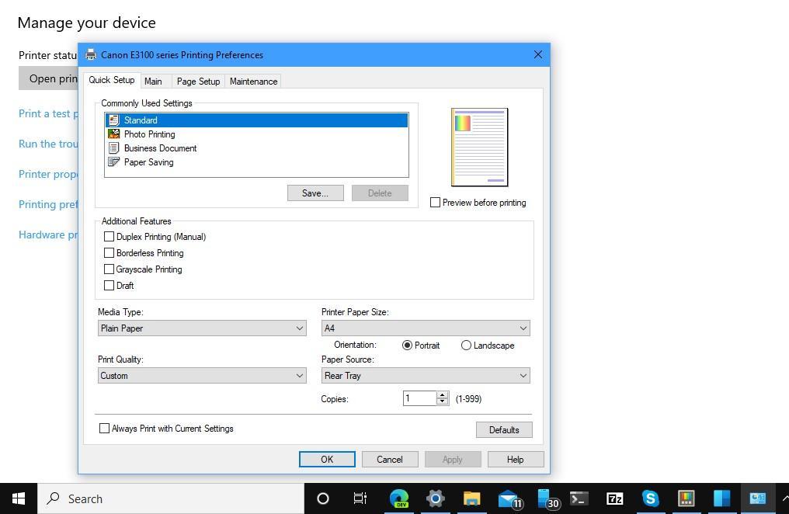Open the terminal icon in taskbar
Screen dimensions: 789x514
579,498
